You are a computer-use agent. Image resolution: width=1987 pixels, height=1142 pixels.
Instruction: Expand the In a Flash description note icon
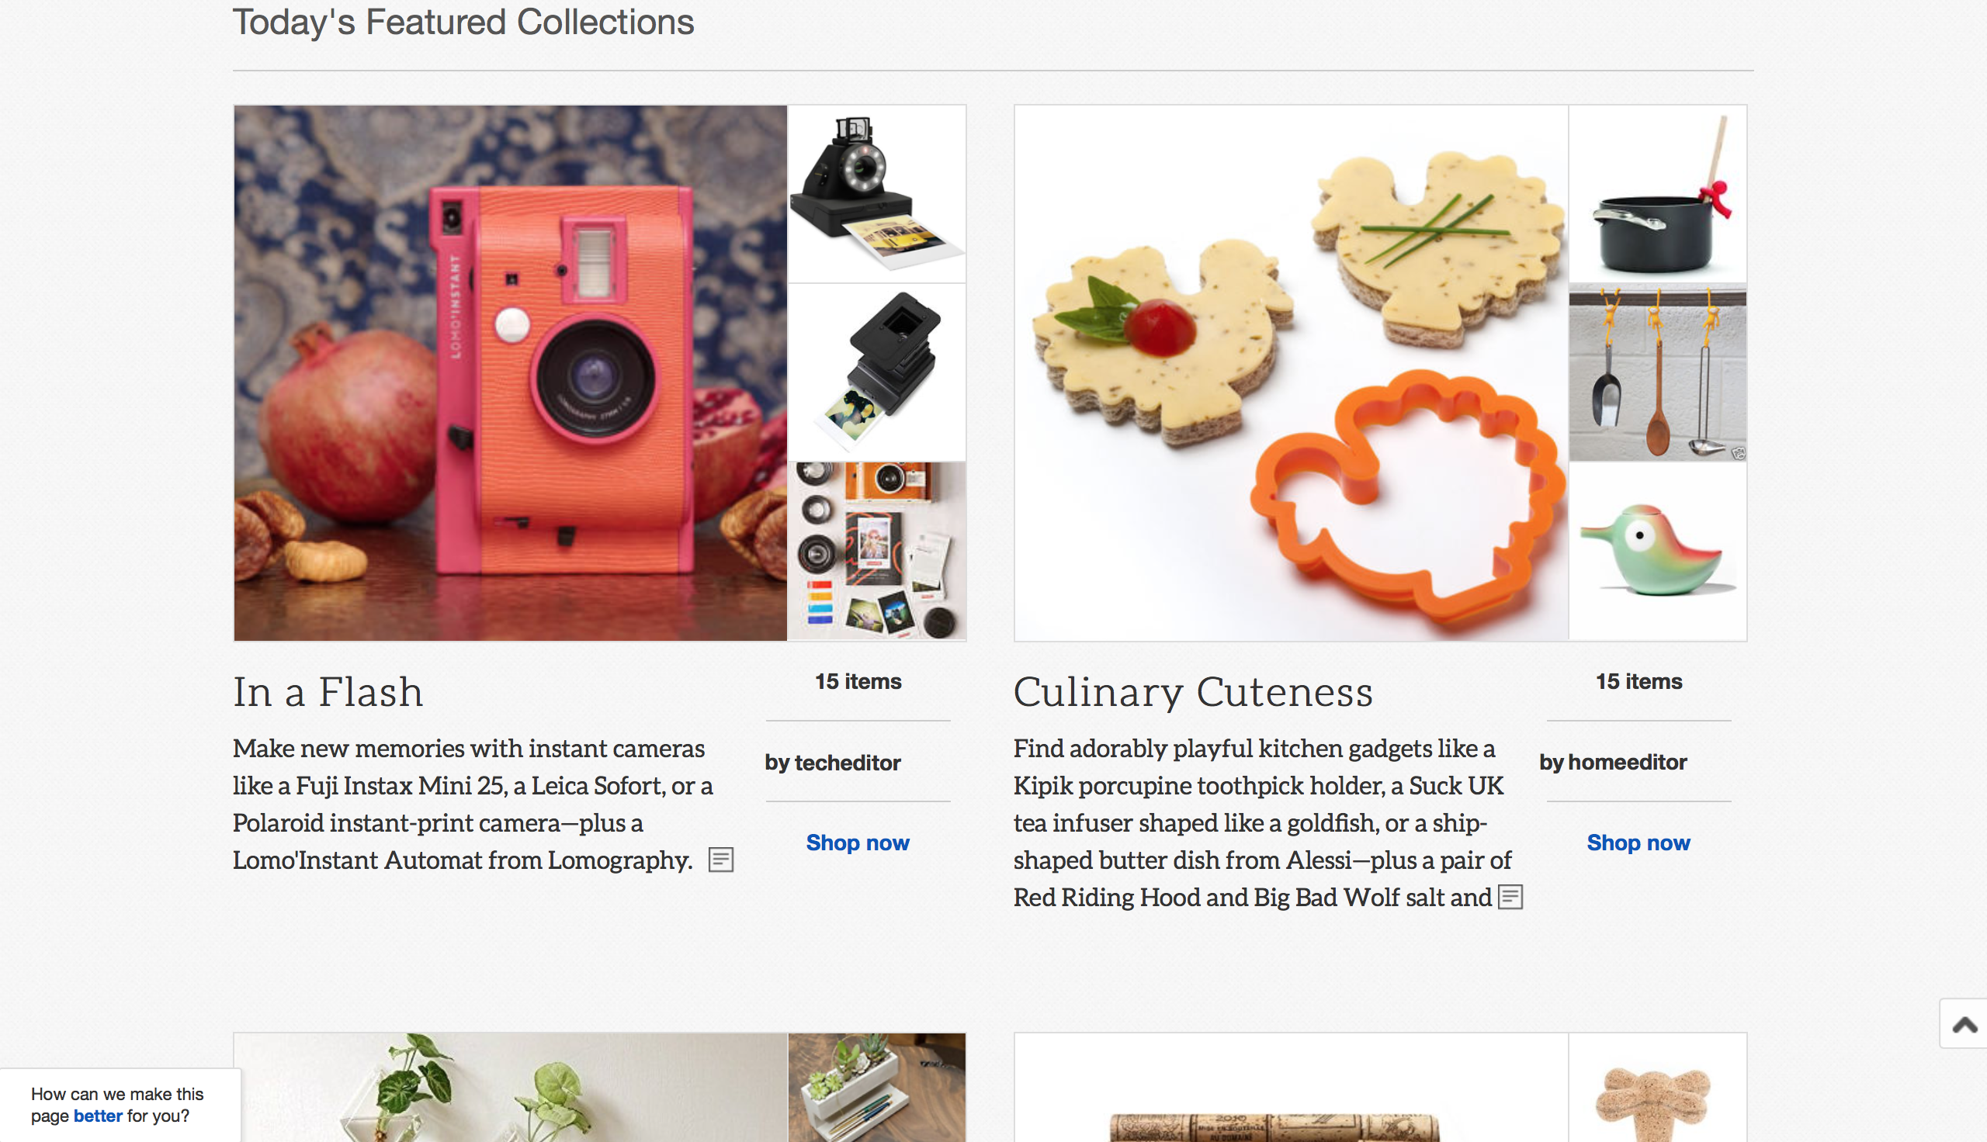(720, 860)
